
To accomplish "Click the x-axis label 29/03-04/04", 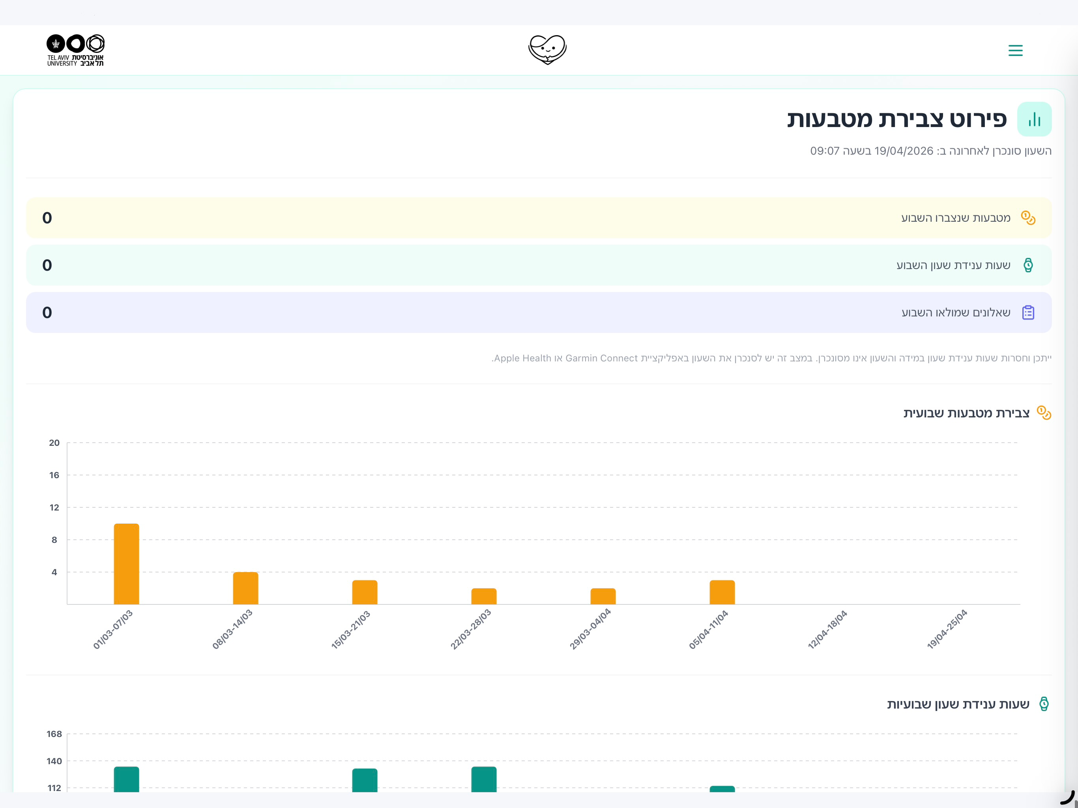I will [x=590, y=629].
